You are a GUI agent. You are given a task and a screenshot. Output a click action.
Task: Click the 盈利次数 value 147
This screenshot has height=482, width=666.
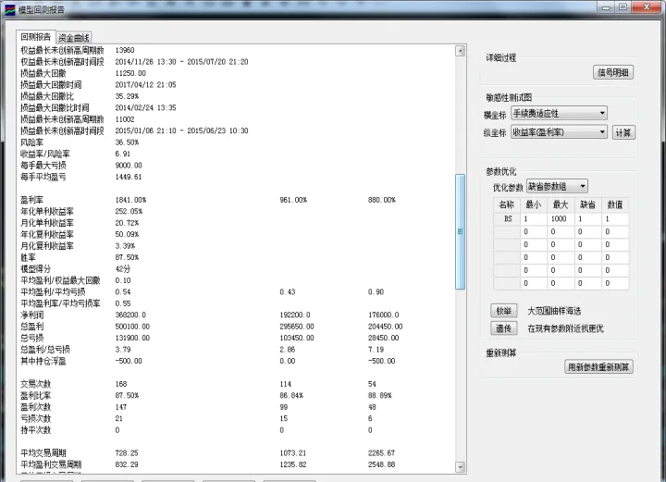[x=121, y=407]
